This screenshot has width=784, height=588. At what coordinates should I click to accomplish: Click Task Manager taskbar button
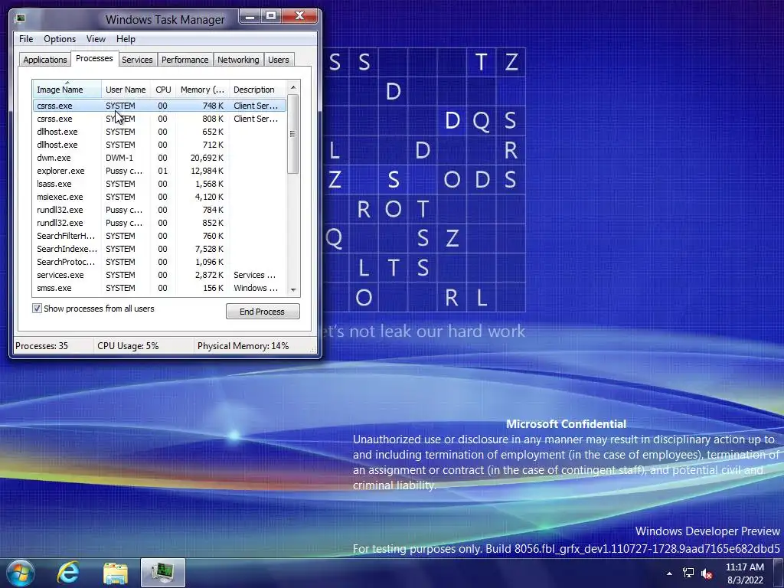[x=163, y=573]
